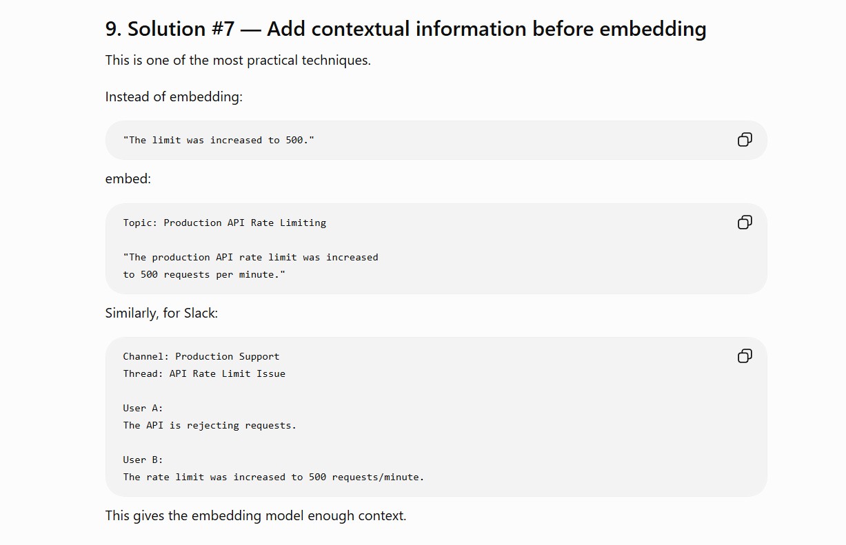The width and height of the screenshot is (846, 545).
Task: Click empty area inside the first code block
Action: [x=524, y=140]
